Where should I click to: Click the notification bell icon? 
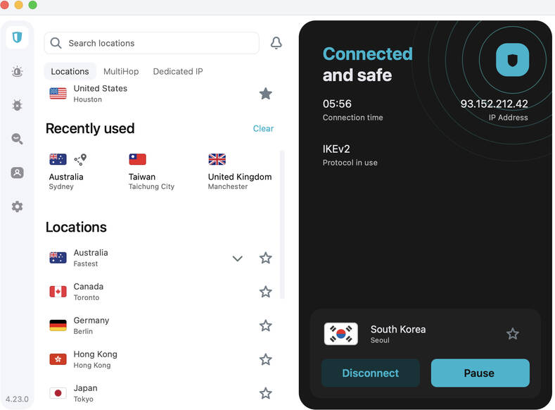[x=276, y=43]
